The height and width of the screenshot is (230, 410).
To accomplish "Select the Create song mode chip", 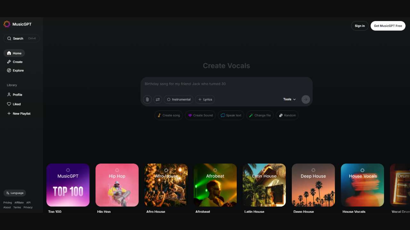I will coord(168,115).
